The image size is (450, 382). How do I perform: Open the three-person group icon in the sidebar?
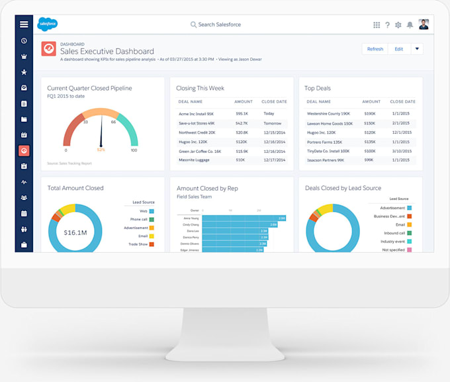tap(24, 197)
